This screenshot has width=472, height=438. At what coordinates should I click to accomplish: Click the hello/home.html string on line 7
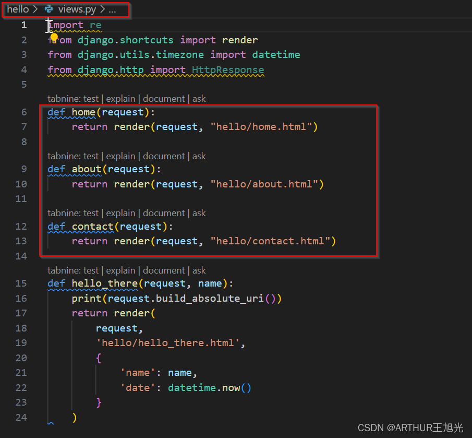point(264,126)
